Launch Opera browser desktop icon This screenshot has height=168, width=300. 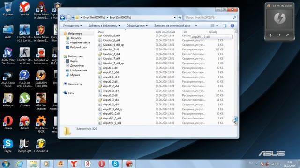8,122
